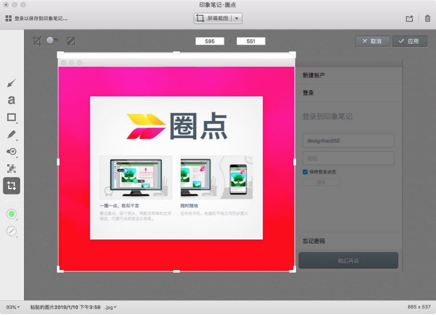Click the trash delete icon

[x=428, y=18]
